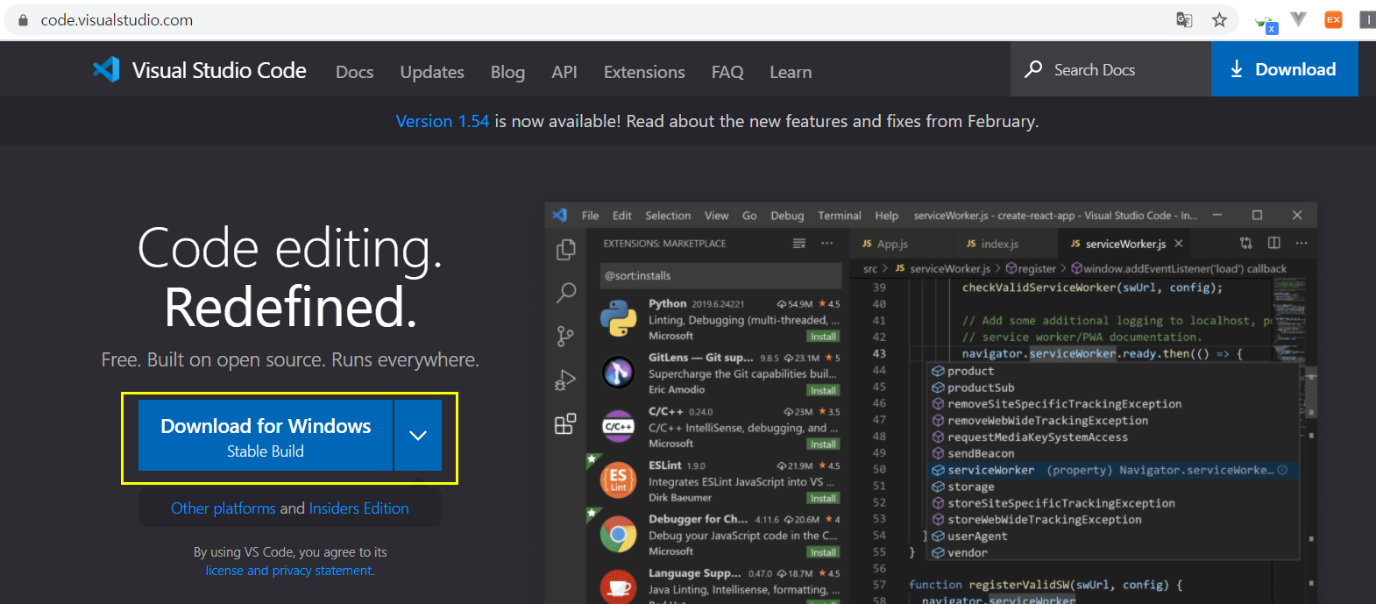
Task: Open Search icon in VS Code activity bar
Action: point(566,293)
